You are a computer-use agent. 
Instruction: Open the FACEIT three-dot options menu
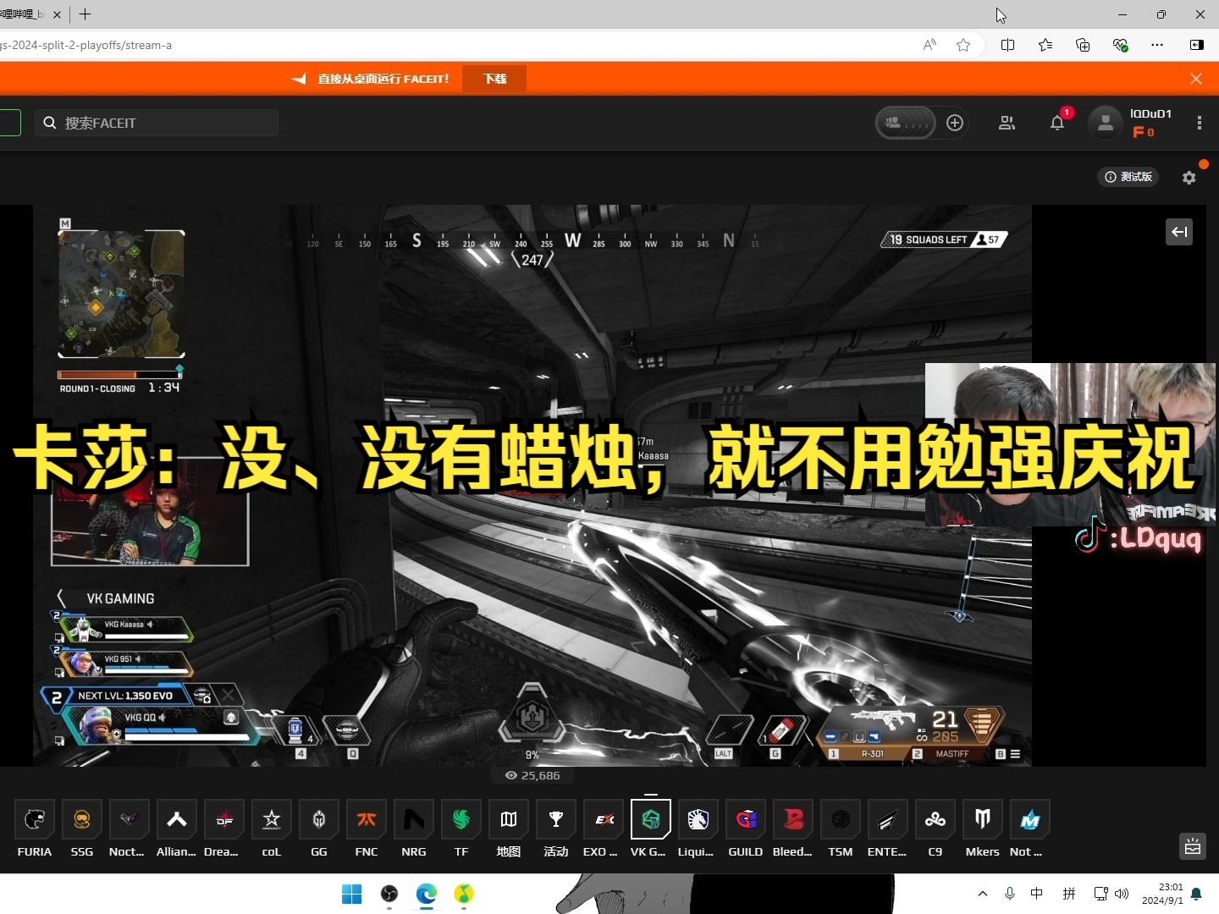click(x=1200, y=123)
